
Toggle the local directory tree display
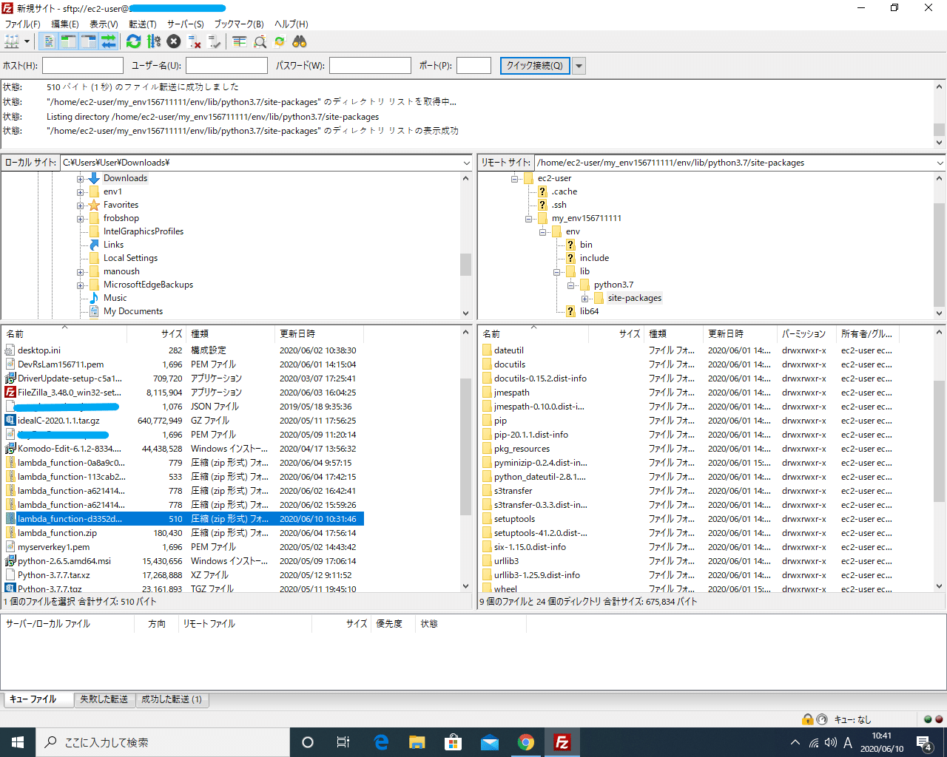click(68, 41)
